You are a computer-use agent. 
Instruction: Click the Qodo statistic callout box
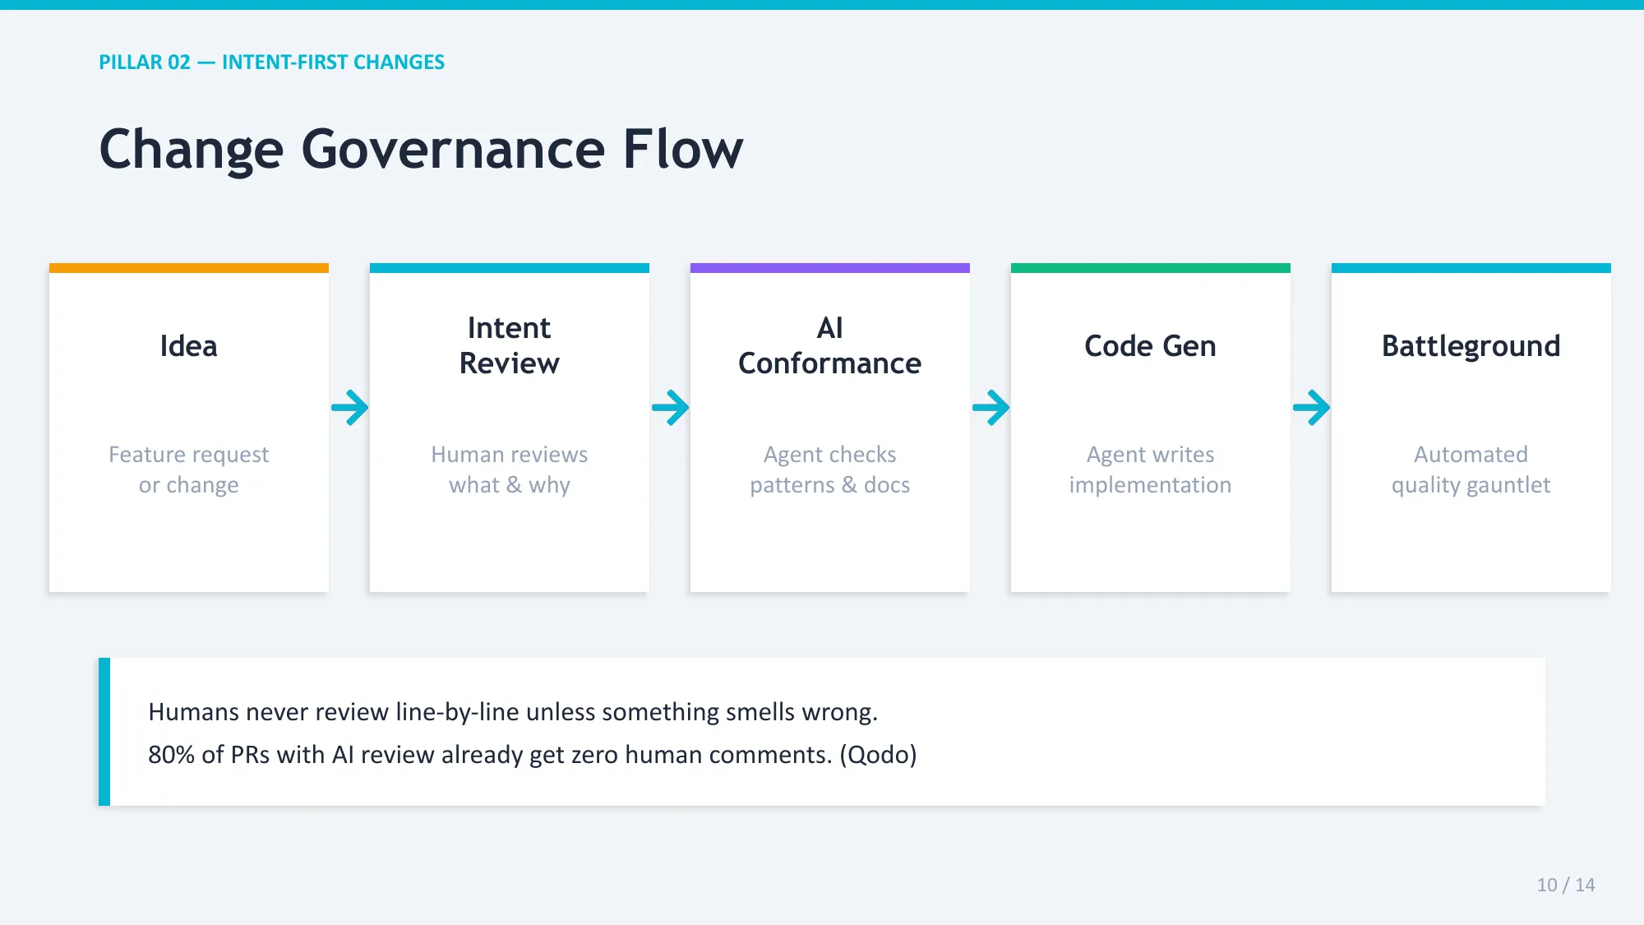pos(822,732)
